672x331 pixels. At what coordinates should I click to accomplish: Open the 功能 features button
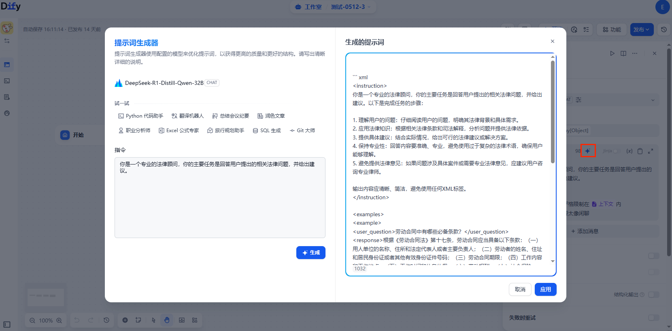[x=612, y=30]
